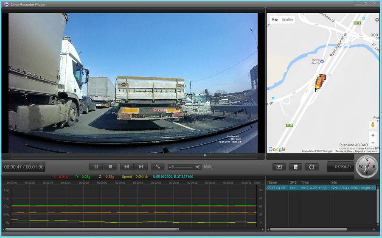This screenshot has width=382, height=238.
Task: Click the video seek bar position marker
Action: tap(205, 156)
